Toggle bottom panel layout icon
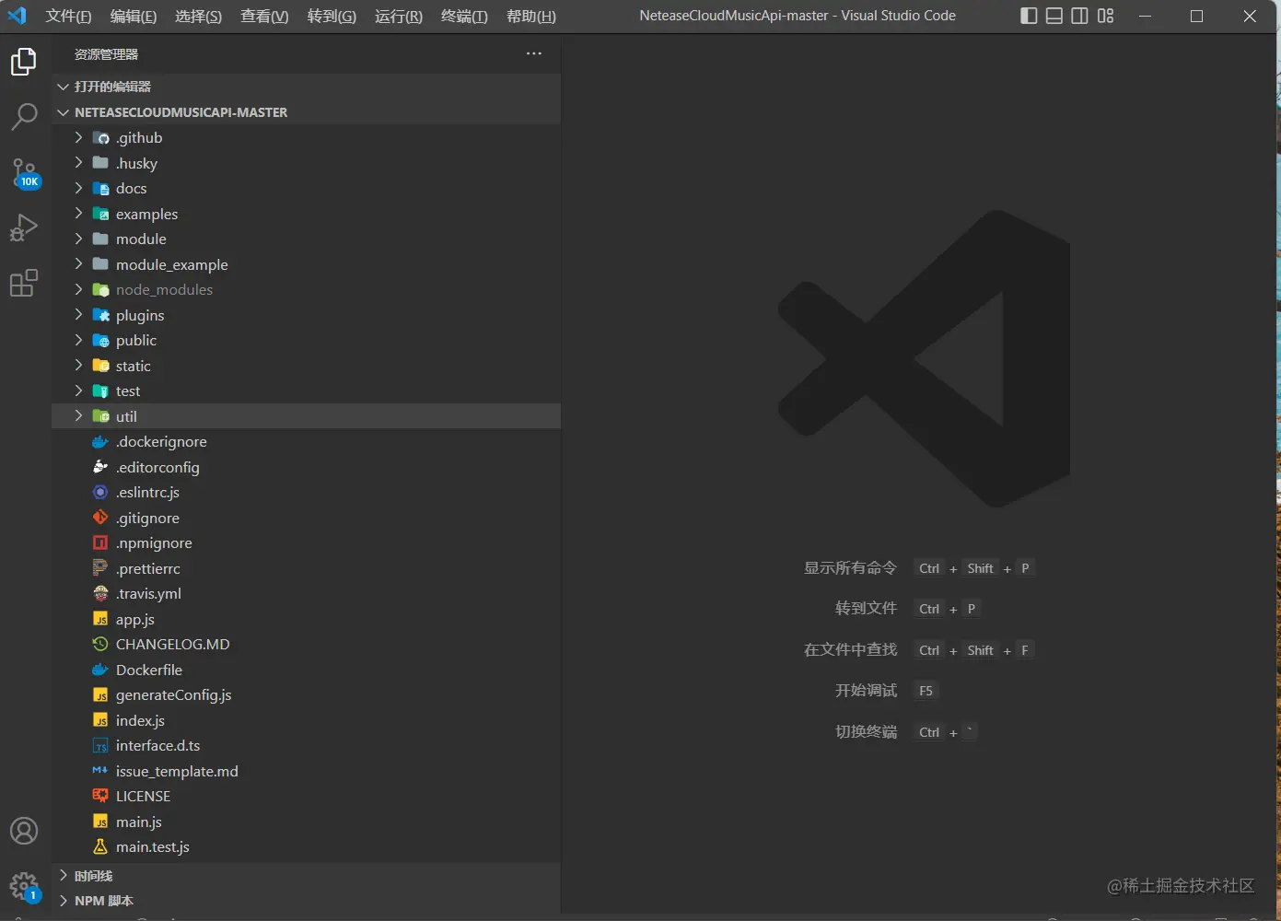This screenshot has width=1281, height=921. pos(1054,16)
